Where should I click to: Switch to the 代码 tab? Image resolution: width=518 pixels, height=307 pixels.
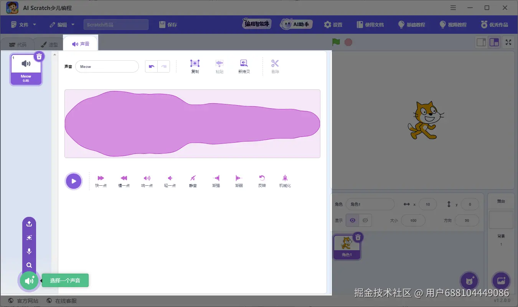coord(18,44)
